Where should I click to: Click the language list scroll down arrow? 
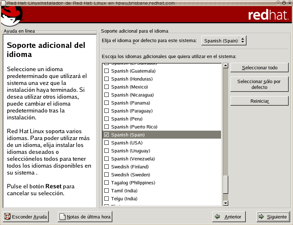226,203
